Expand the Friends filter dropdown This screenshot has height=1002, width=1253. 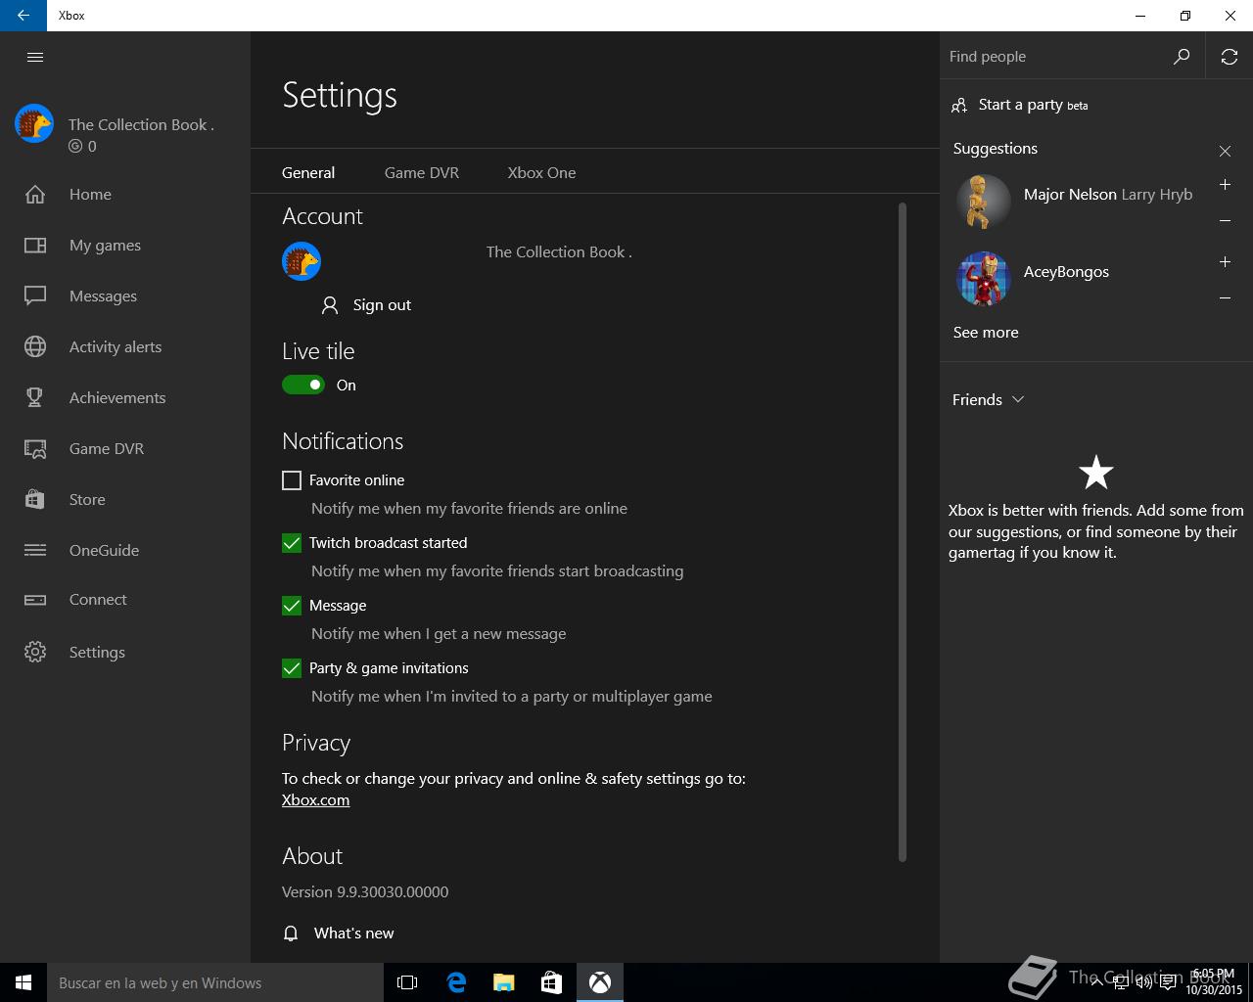[x=989, y=399]
